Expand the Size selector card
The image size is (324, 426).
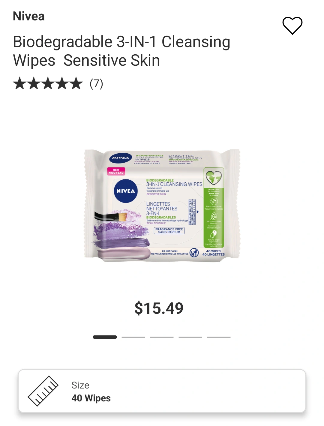(x=162, y=391)
